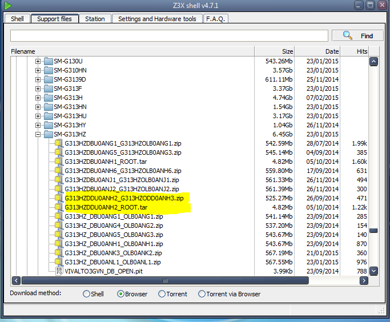
Task: Click the SM-G130U folder icon
Action: tap(49, 61)
